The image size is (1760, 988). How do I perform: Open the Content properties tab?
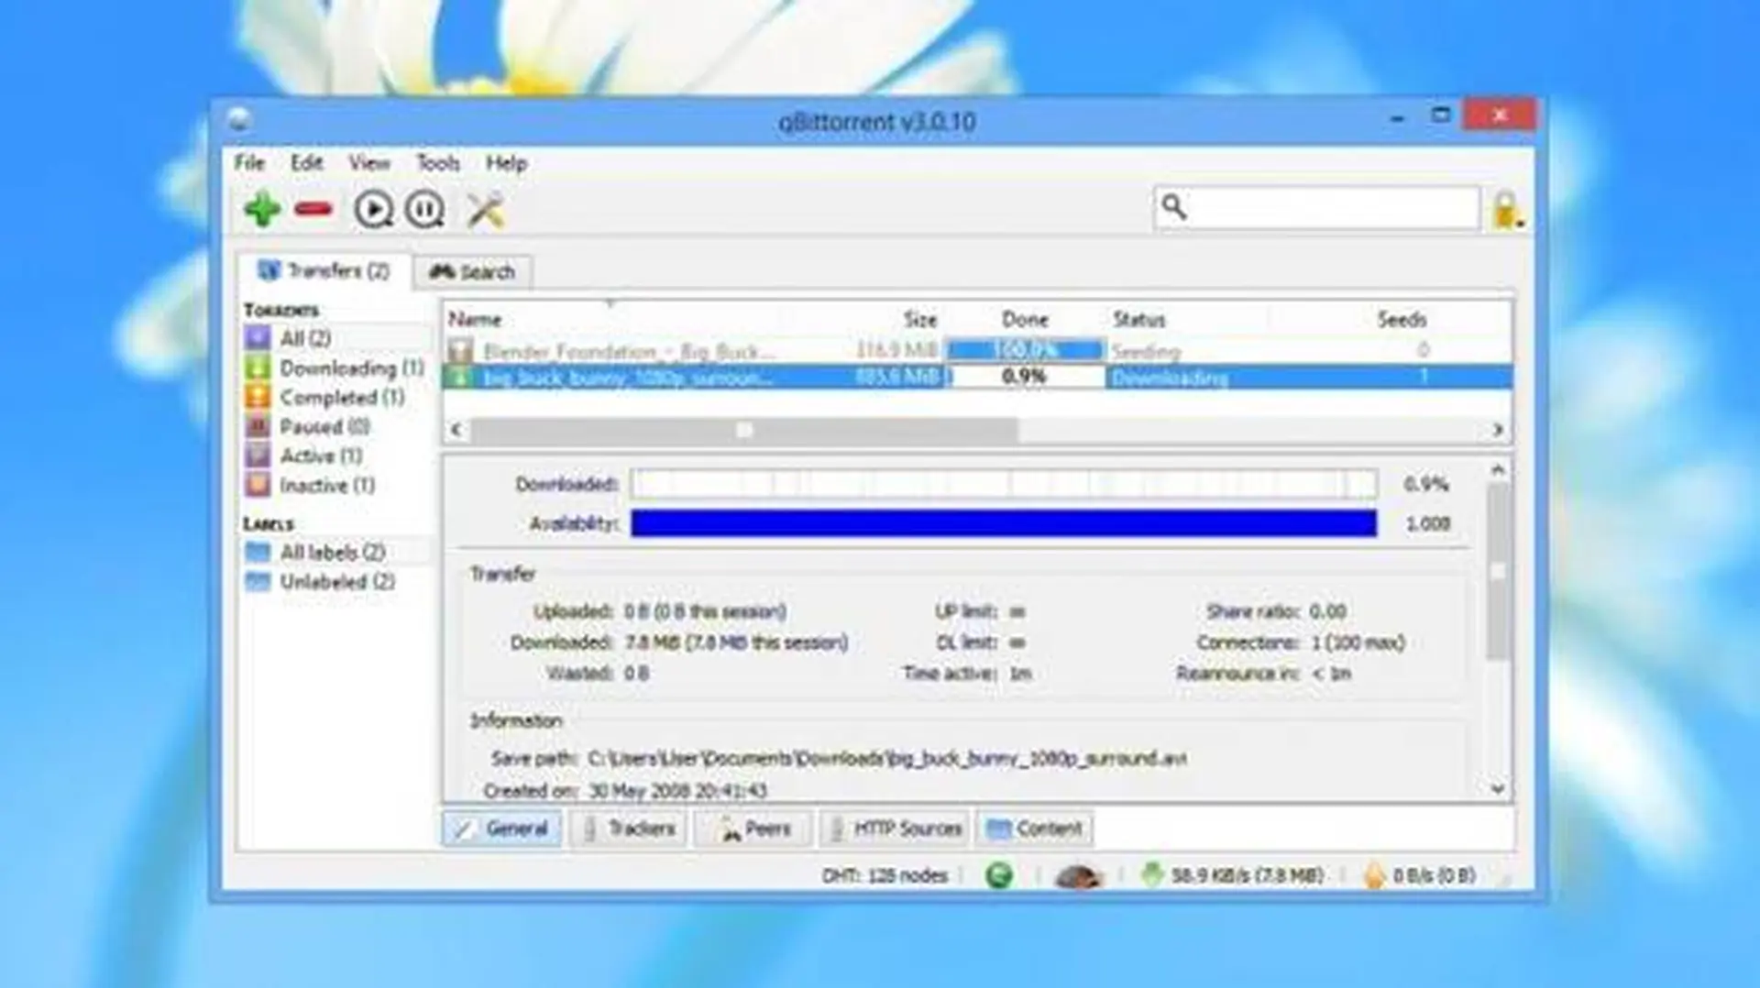point(1034,829)
